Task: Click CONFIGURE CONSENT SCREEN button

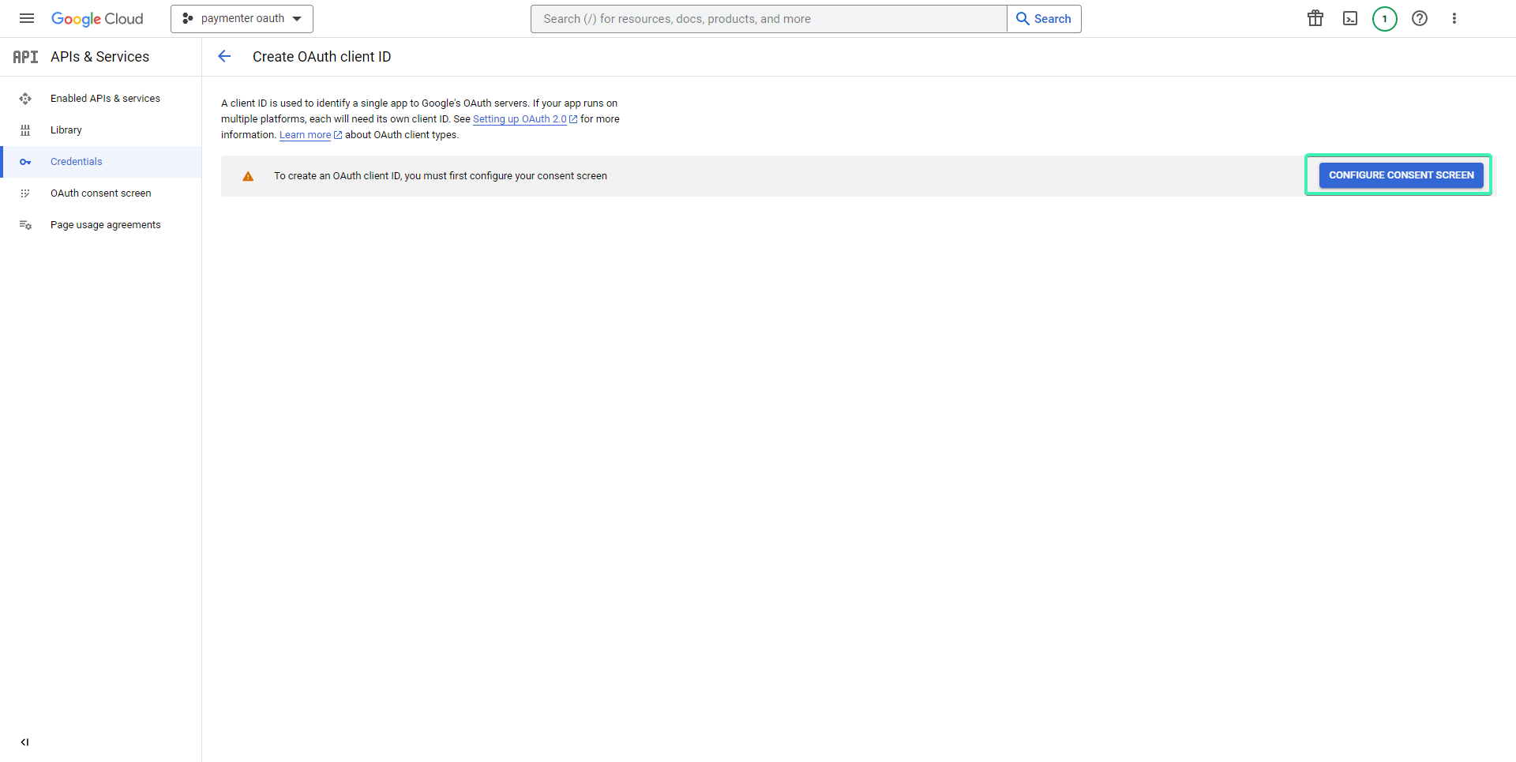Action: click(1401, 175)
